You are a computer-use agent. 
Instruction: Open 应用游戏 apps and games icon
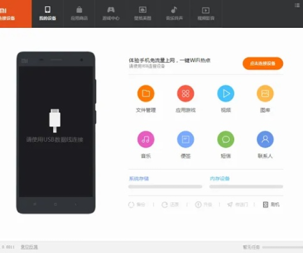coord(185,94)
